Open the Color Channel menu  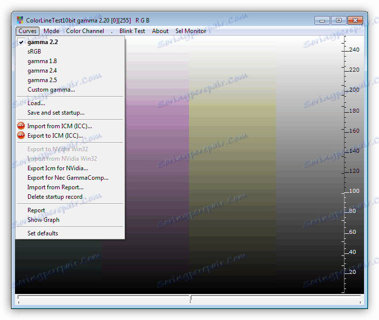(85, 31)
